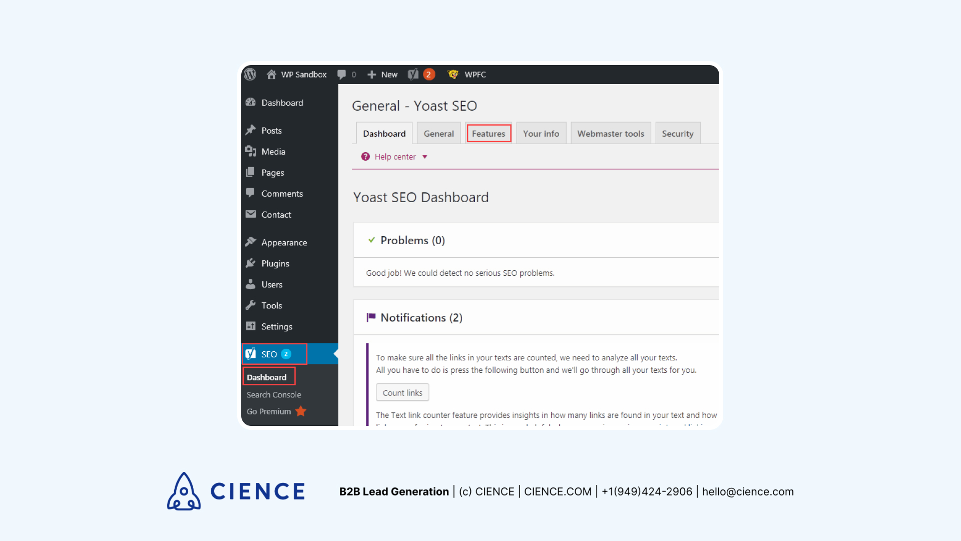
Task: Select the Webmaster tools tab
Action: coord(611,133)
